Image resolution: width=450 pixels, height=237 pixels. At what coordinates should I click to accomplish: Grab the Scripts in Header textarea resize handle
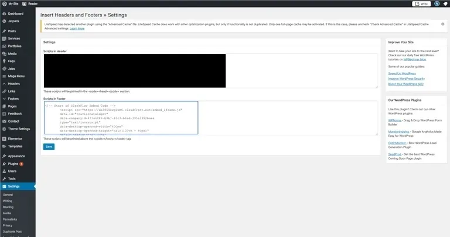click(x=377, y=86)
